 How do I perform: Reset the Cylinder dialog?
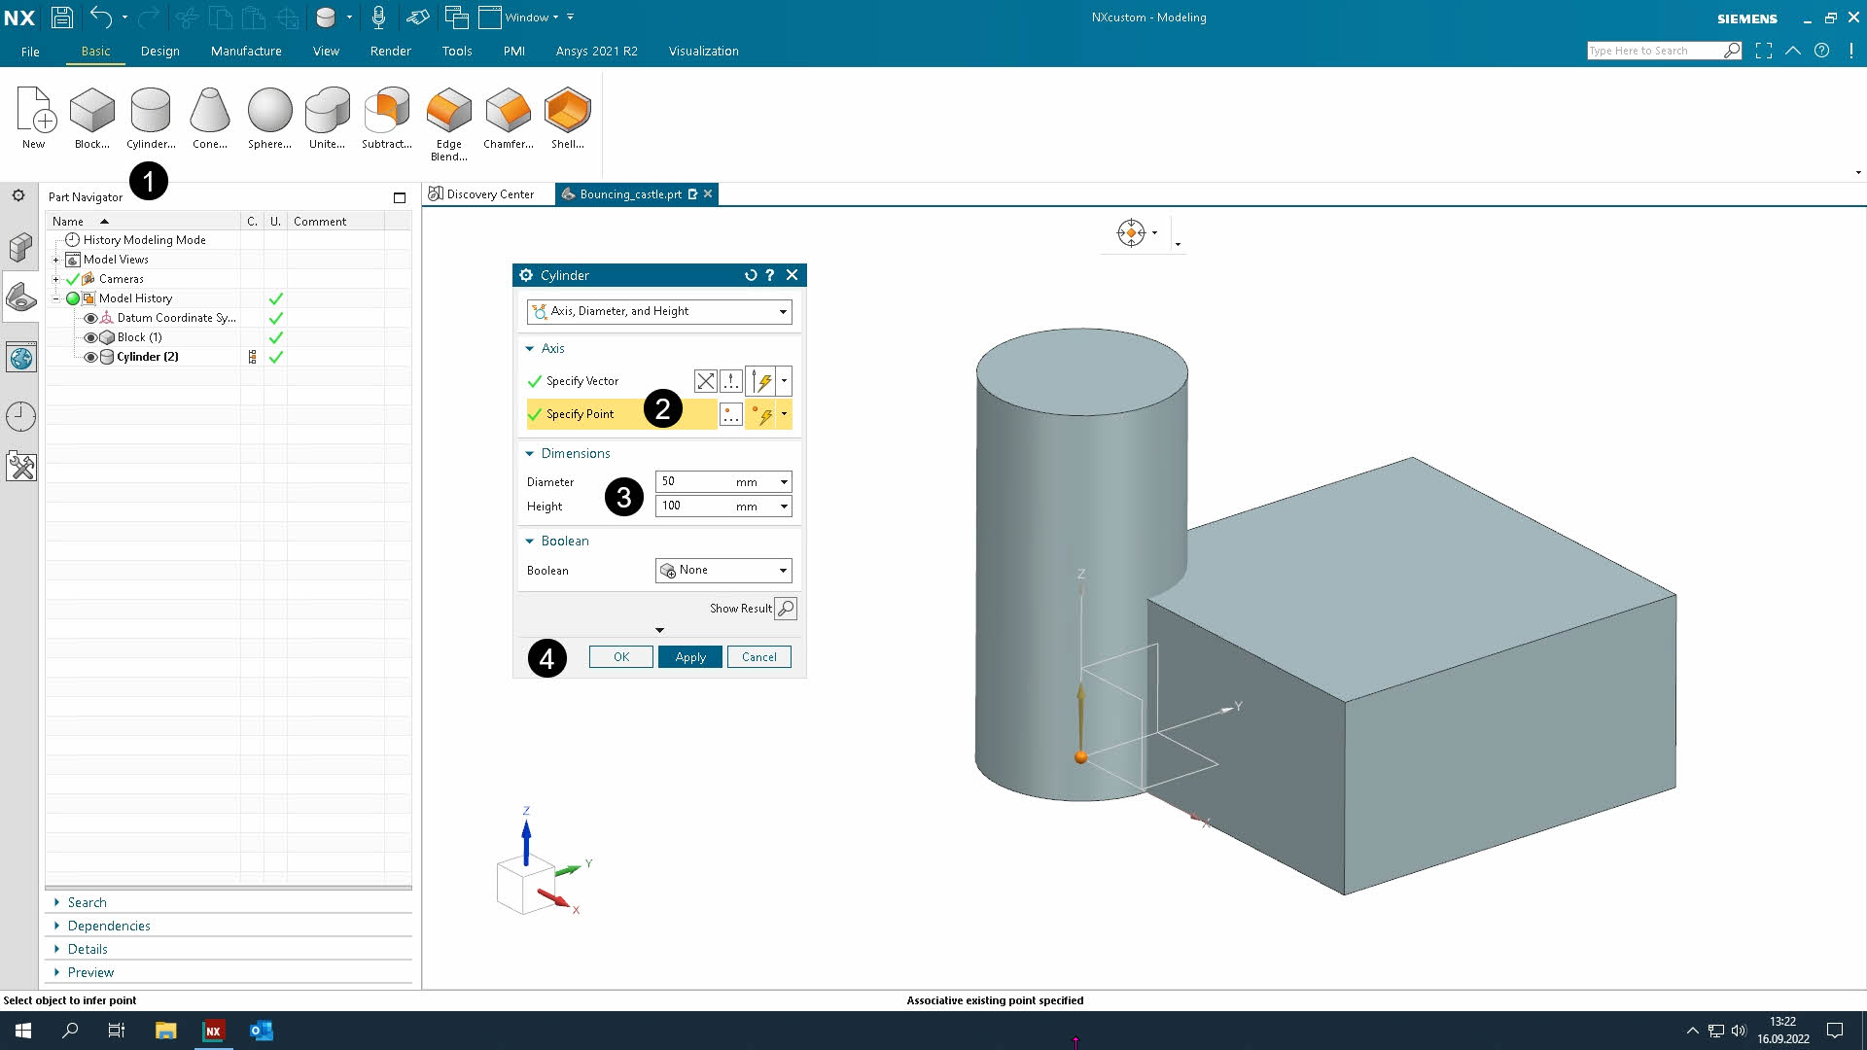click(750, 275)
